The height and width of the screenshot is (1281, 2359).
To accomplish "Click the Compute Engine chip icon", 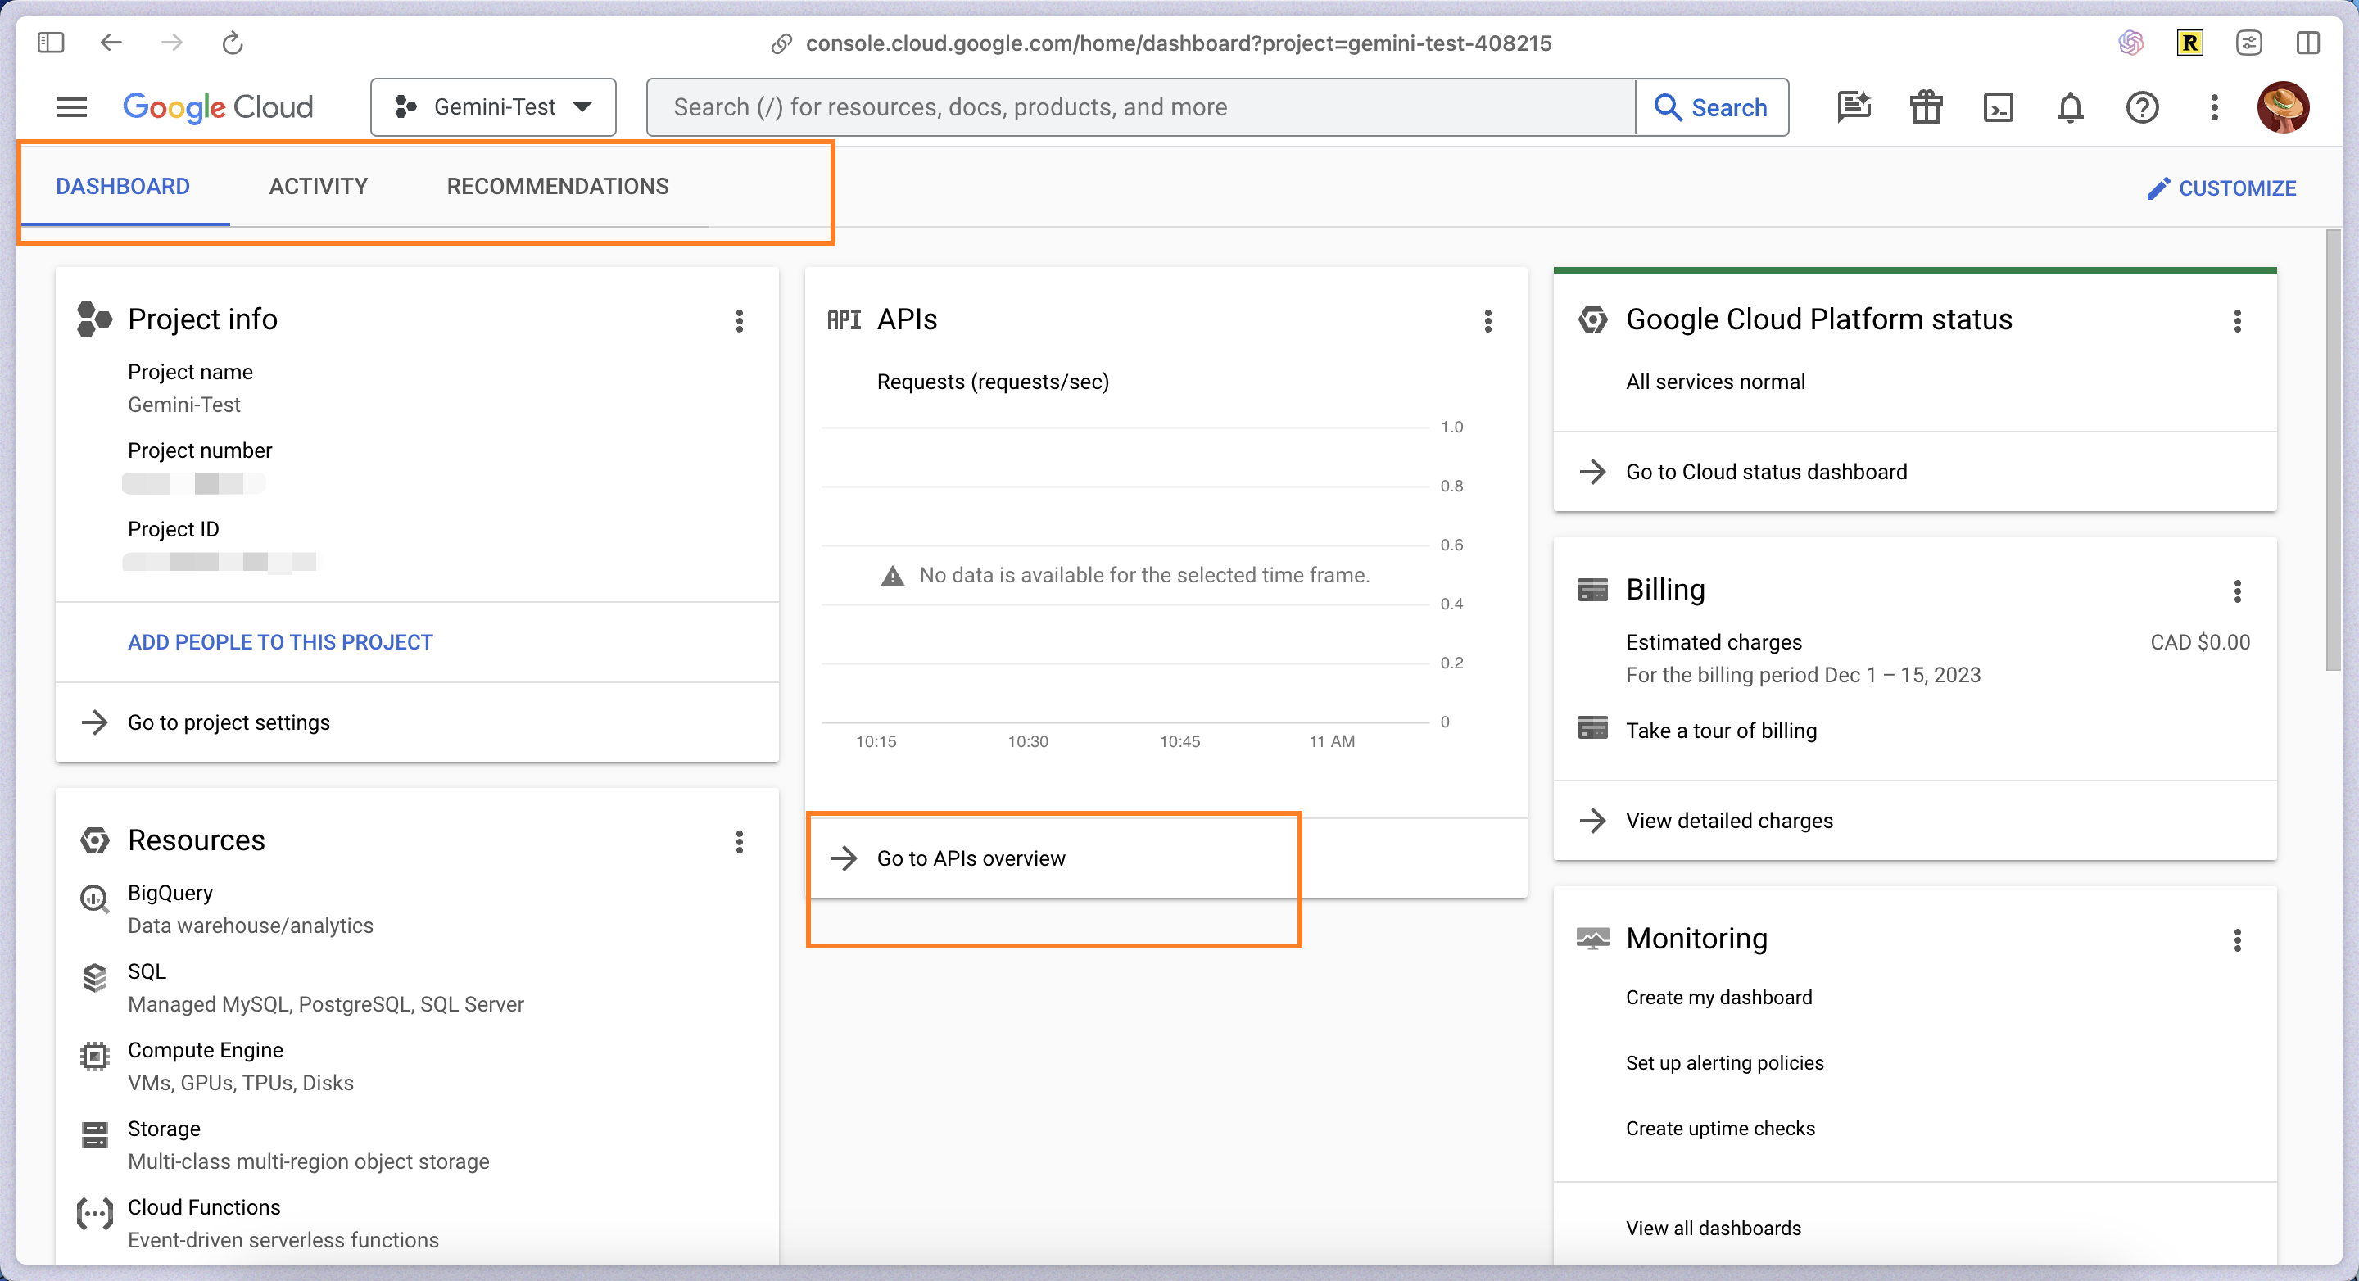I will coord(94,1056).
